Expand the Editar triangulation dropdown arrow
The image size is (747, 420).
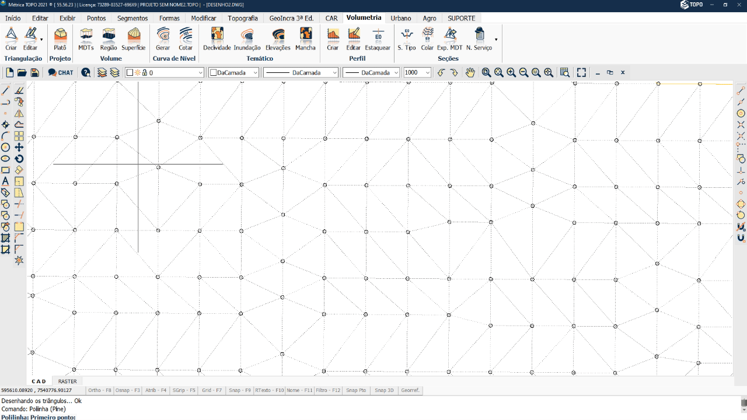point(41,40)
